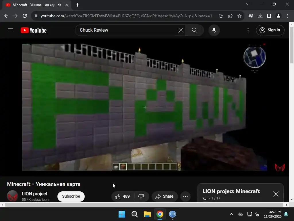Click the Share button
294x221 pixels.
164,196
